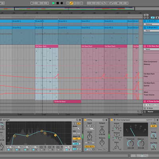Viewport: 159px width, 159px height.
Task: Open EQ Eight Mode dropdown
Action: pyautogui.click(x=77, y=128)
